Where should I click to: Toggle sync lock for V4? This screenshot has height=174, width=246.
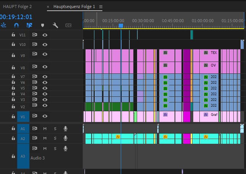tap(35, 94)
